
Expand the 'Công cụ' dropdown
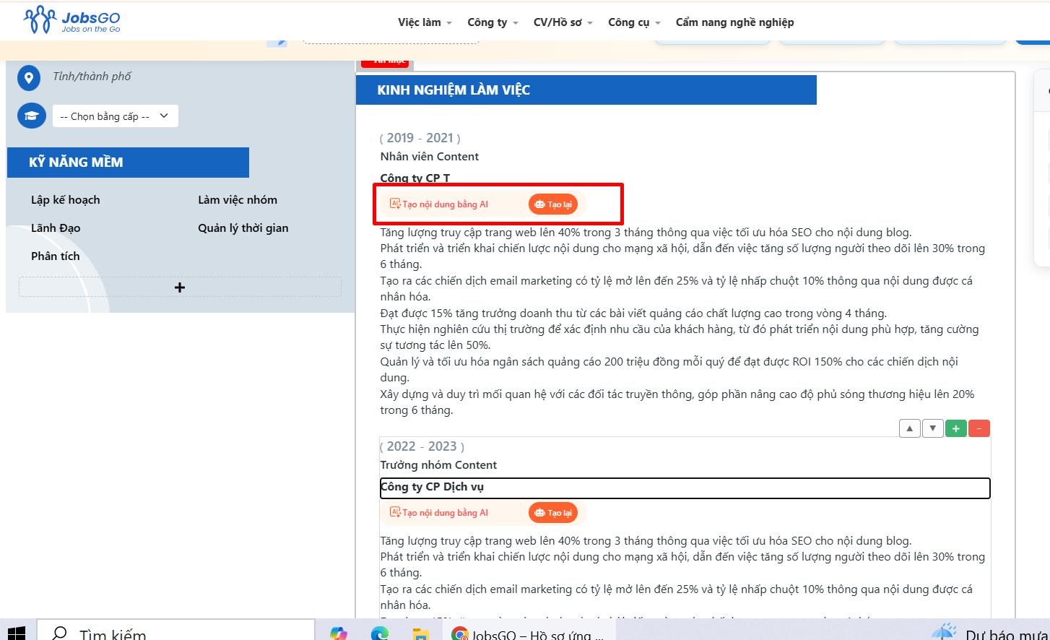point(633,22)
